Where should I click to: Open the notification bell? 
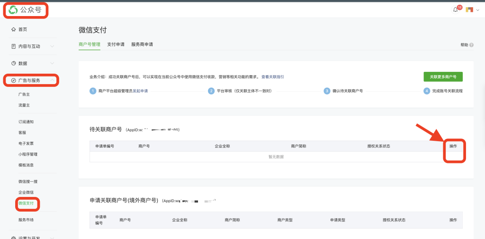tap(456, 10)
